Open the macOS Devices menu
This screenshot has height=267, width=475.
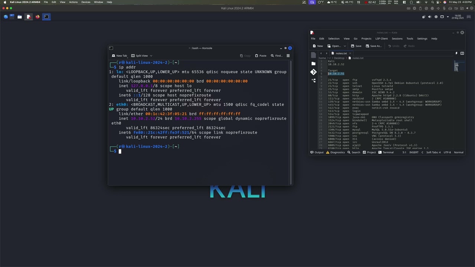click(x=86, y=2)
